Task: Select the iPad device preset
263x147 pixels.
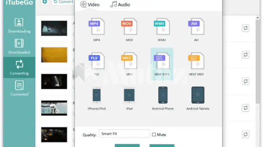Action: [129, 95]
